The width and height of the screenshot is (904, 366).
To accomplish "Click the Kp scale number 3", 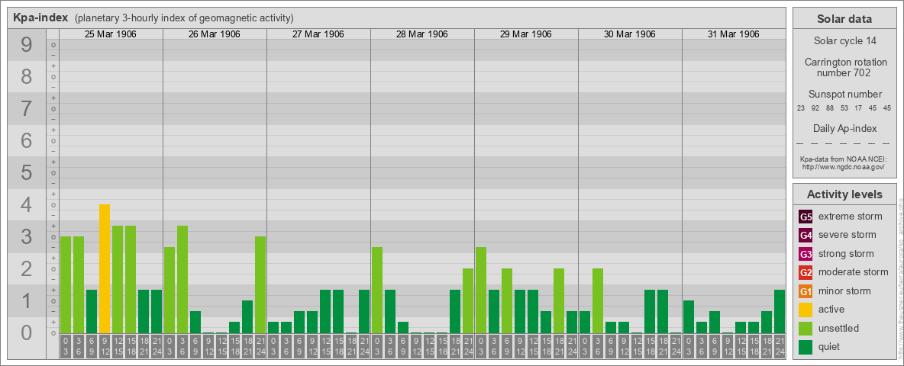I will click(x=27, y=236).
